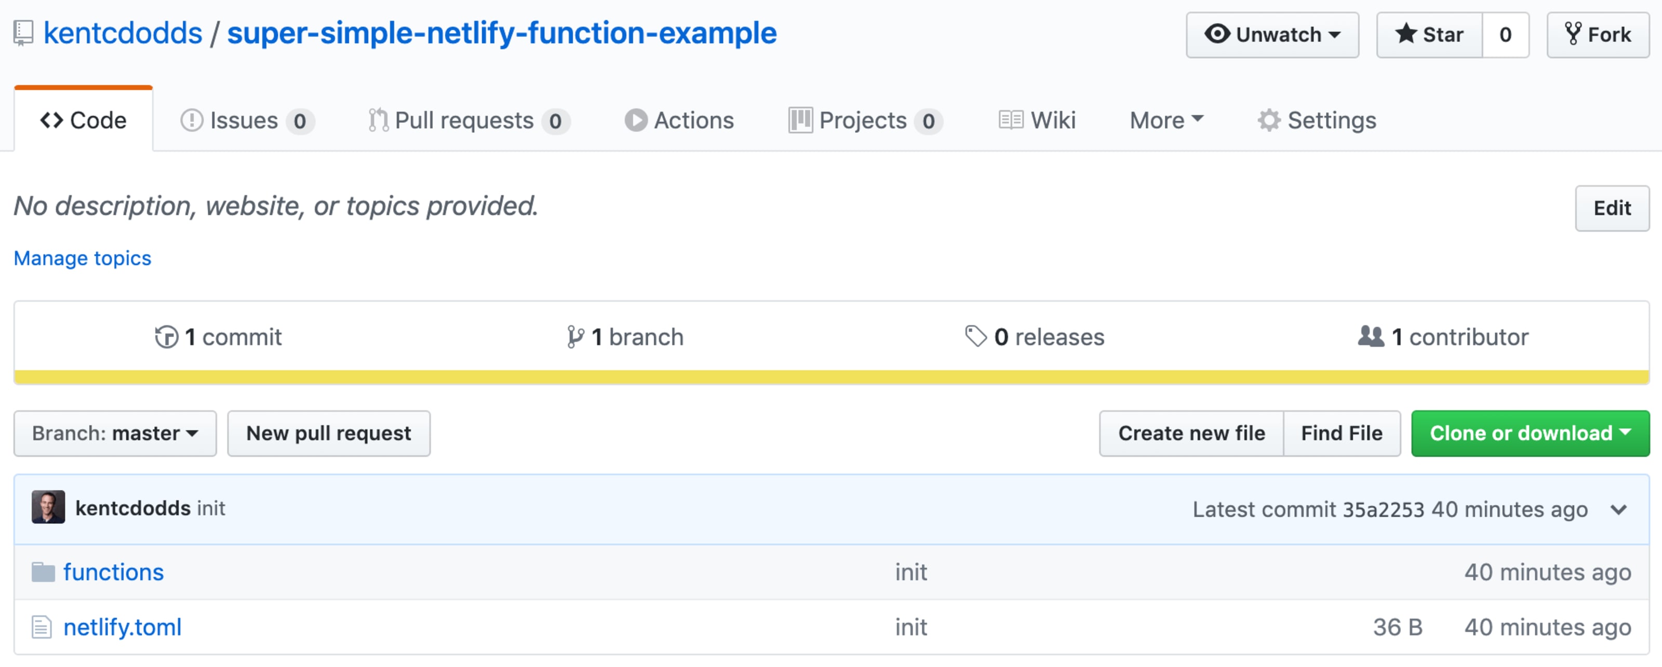Click the Issues counter badge showing 0
Viewport: 1662px width, 667px height.
(x=300, y=121)
